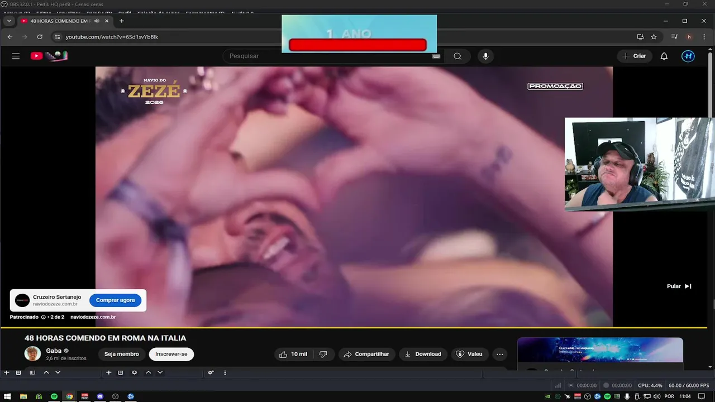
Task: Click the search magnifier button
Action: tap(457, 56)
